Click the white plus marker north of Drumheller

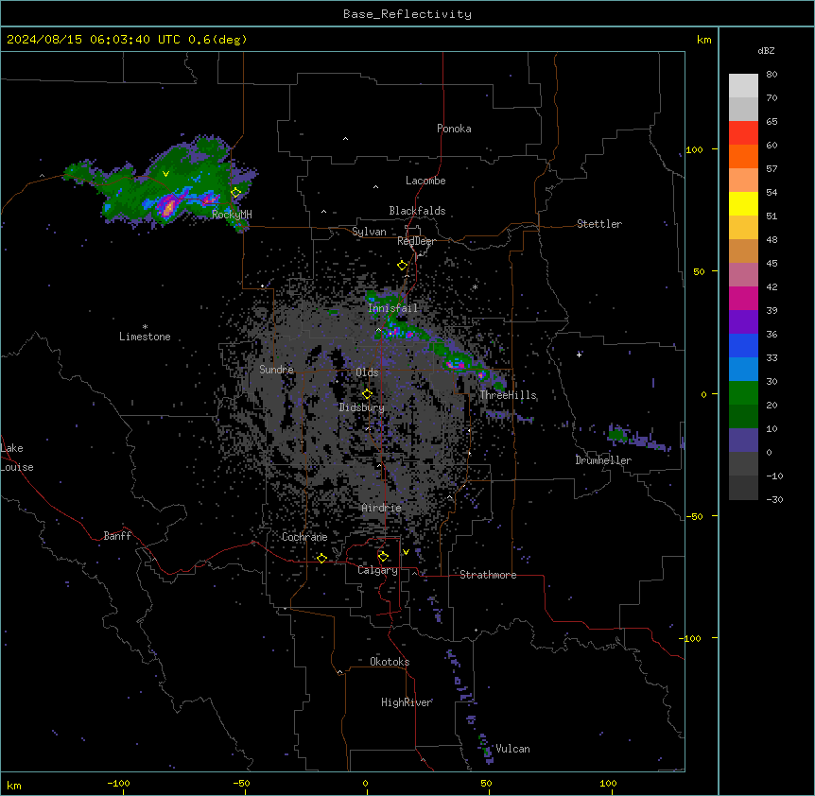(x=579, y=355)
